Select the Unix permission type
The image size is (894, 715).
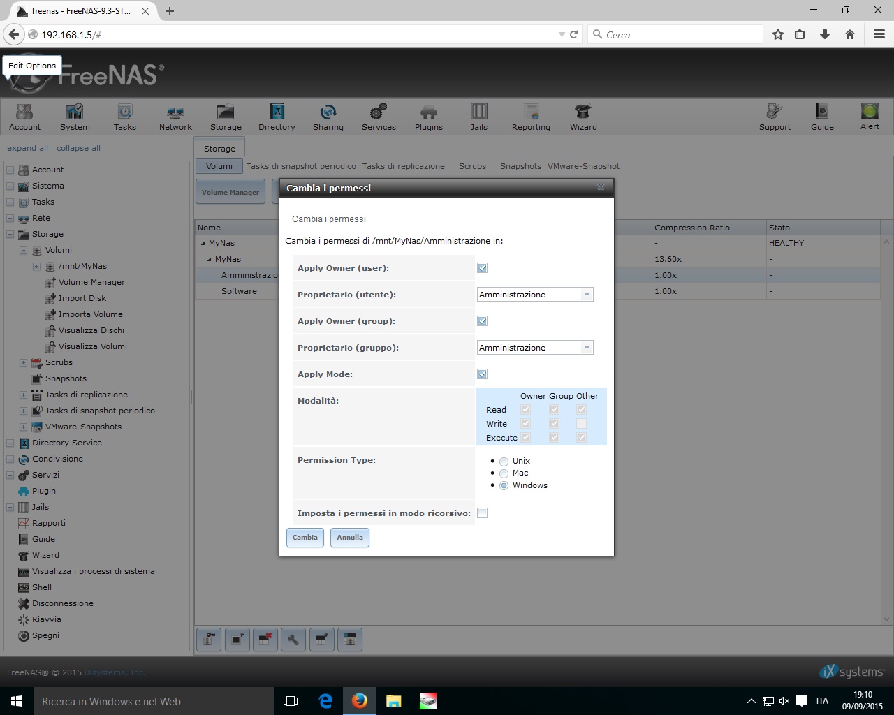point(504,462)
